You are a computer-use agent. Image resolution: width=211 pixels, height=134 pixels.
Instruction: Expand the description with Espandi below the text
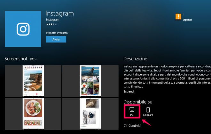[129, 91]
